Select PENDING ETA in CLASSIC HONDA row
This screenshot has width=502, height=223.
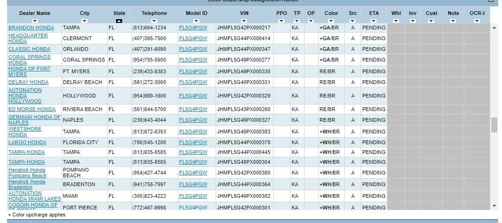374,49
